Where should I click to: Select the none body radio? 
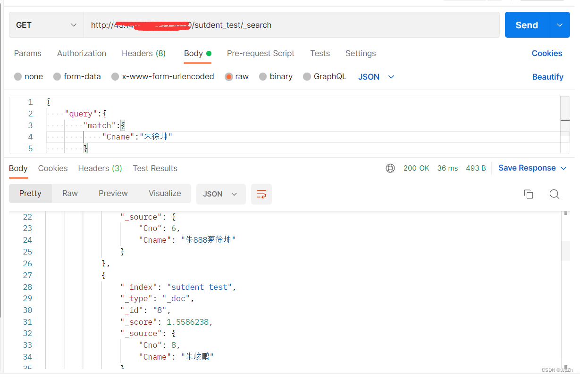[x=18, y=76]
